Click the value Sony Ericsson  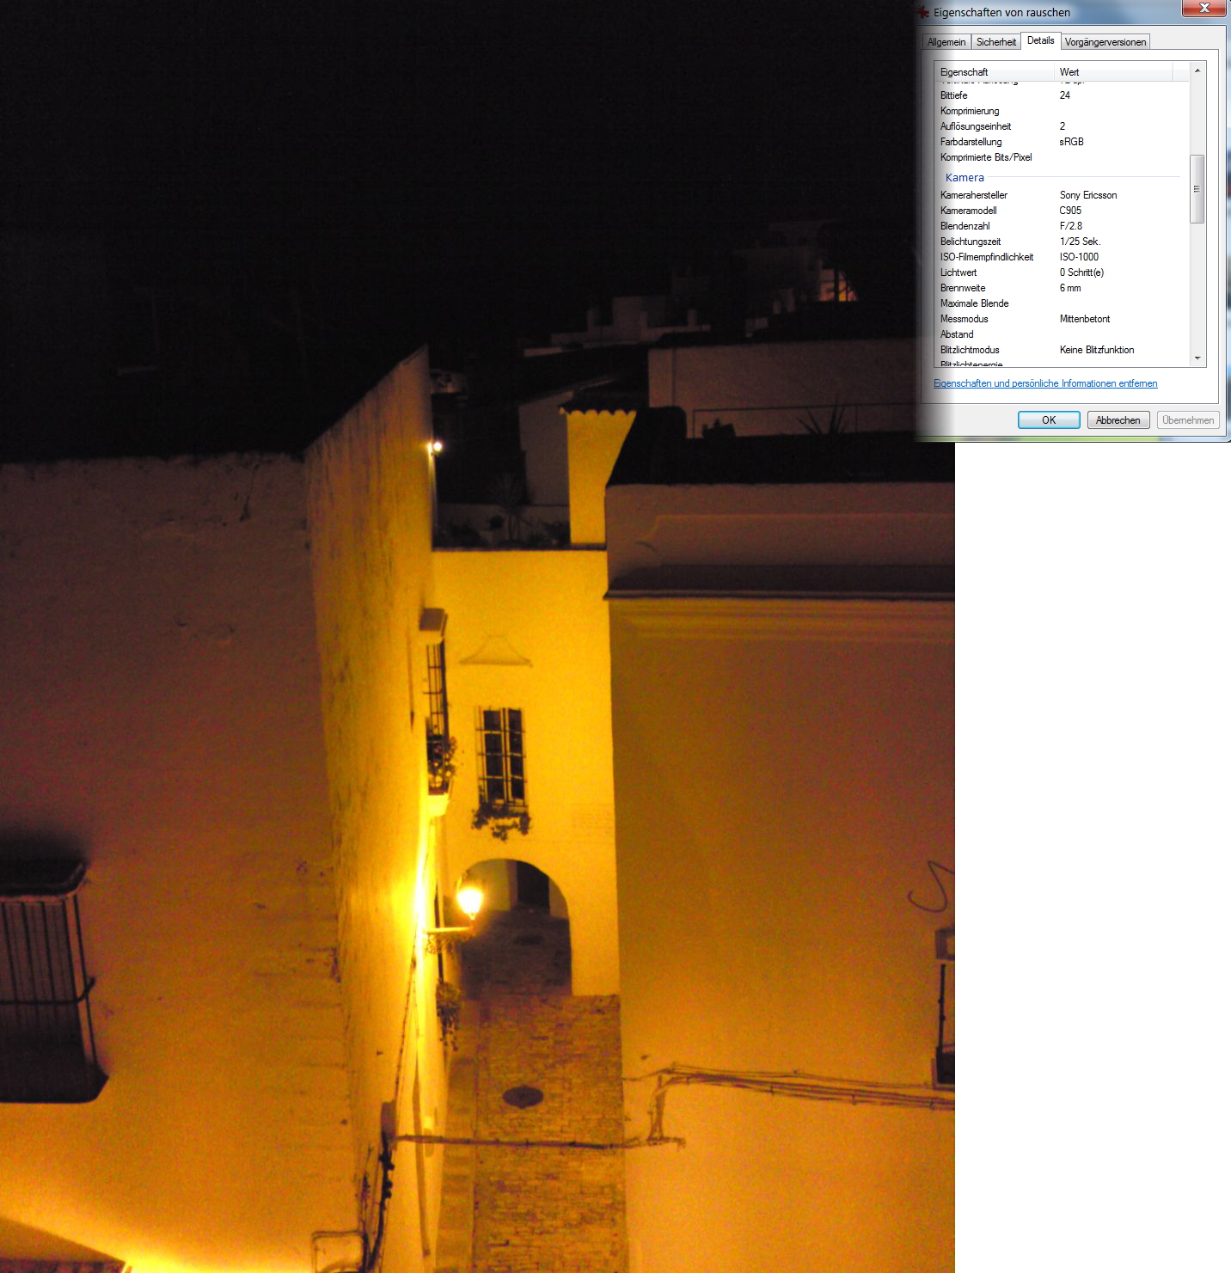1088,195
